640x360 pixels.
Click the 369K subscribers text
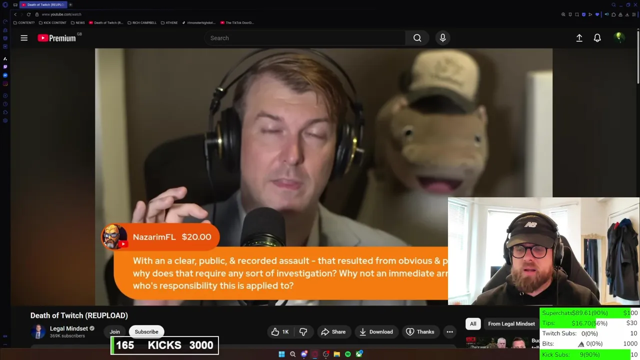point(67,336)
